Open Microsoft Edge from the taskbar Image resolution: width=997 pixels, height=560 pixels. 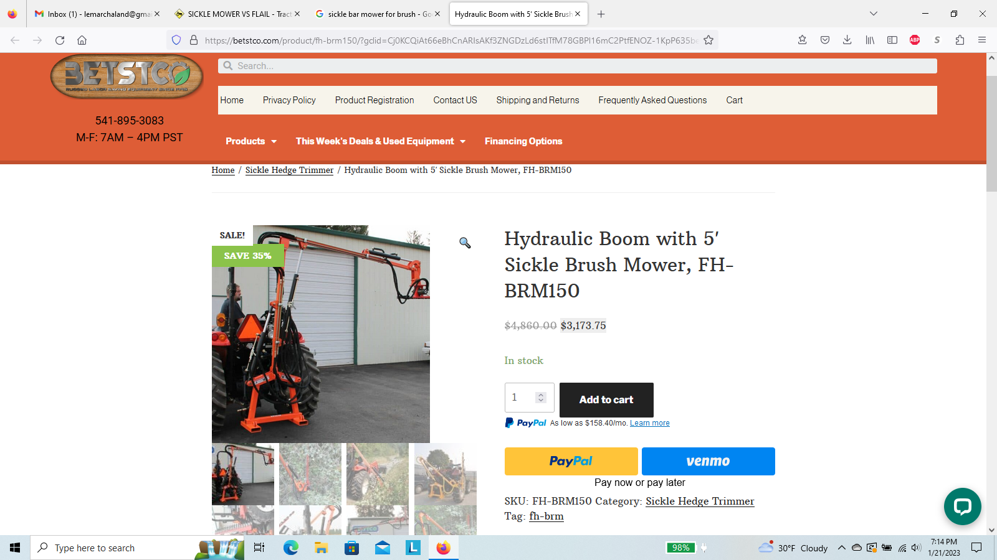tap(291, 548)
